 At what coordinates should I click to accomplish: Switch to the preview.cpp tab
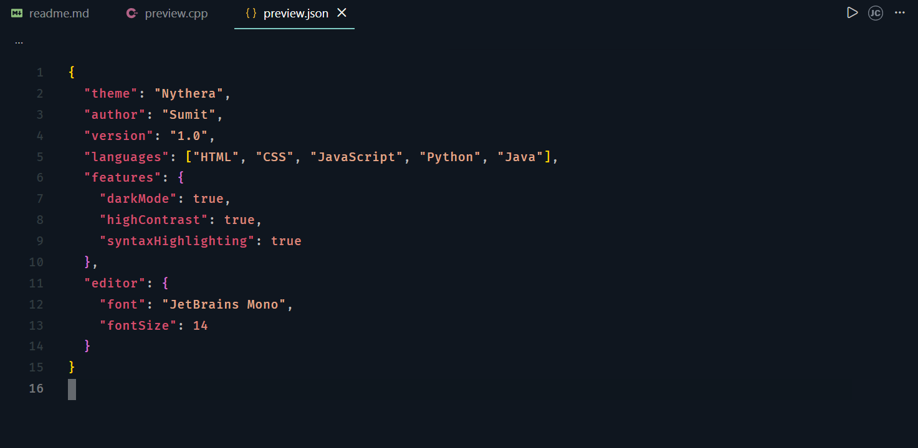175,12
